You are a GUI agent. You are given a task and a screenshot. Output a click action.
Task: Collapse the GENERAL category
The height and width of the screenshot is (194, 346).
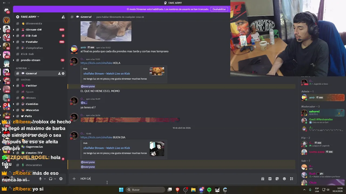point(23,68)
